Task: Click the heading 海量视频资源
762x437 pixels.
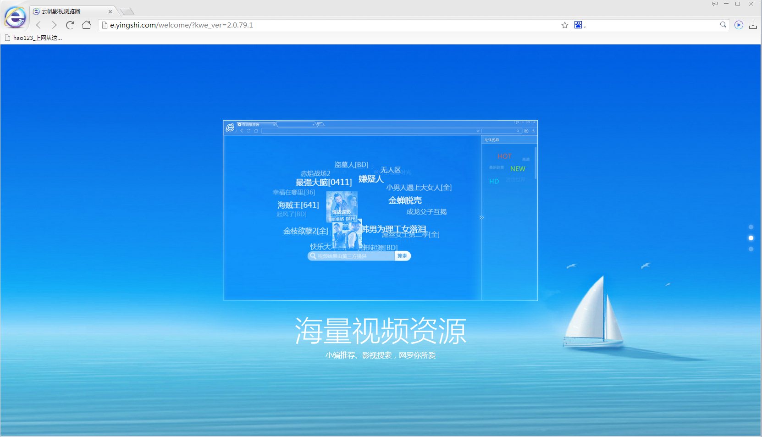Action: coord(381,331)
